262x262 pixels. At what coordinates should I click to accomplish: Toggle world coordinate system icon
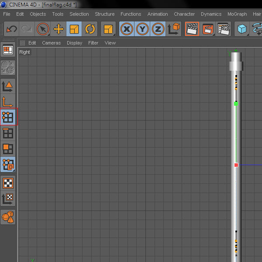coord(173,29)
